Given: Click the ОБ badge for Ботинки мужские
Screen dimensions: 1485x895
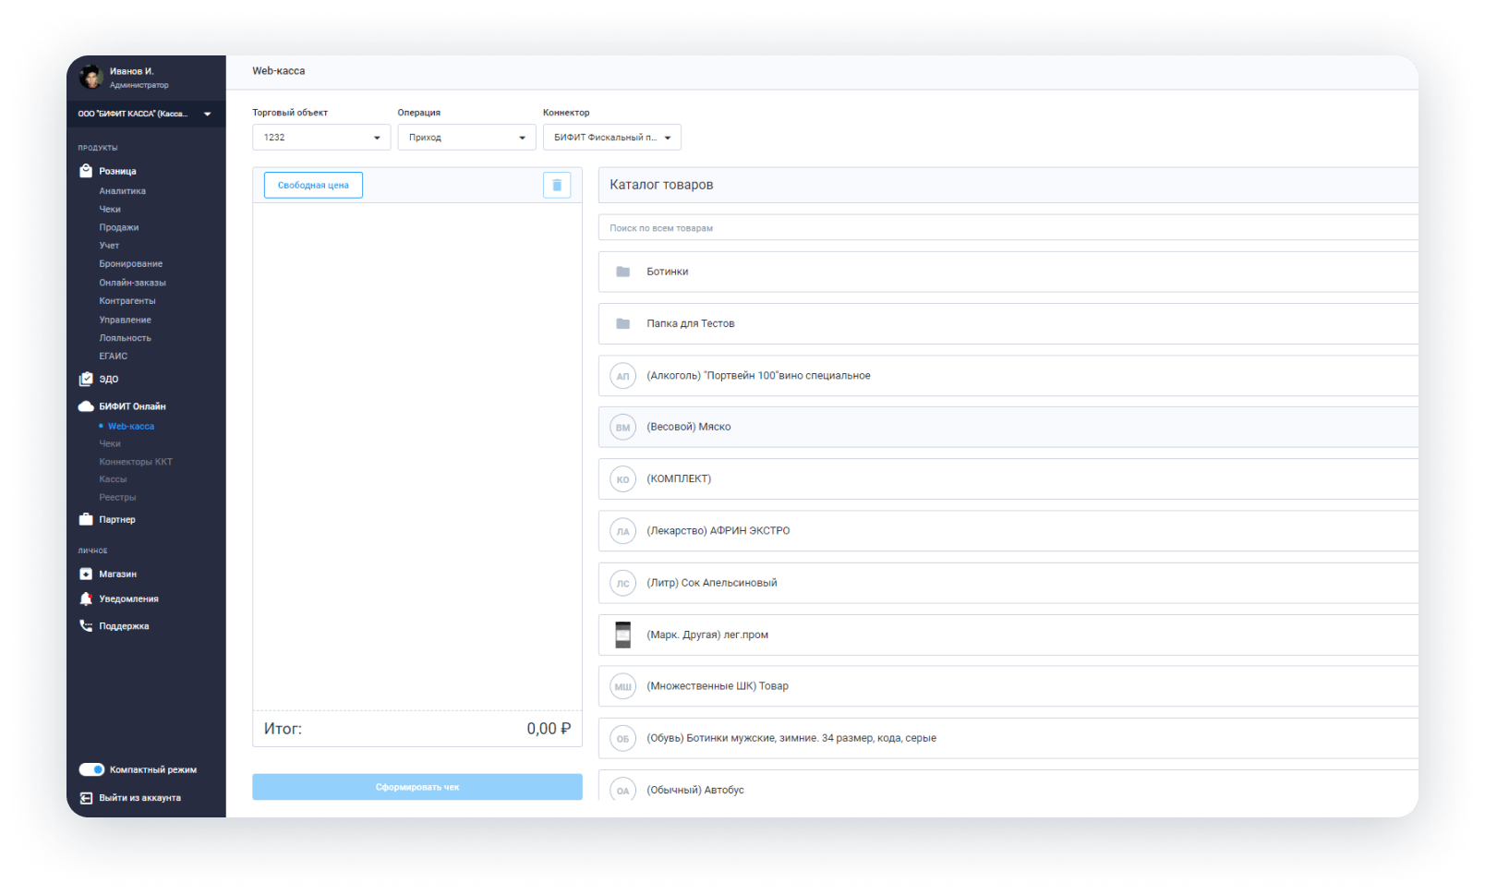Looking at the screenshot, I should [623, 738].
